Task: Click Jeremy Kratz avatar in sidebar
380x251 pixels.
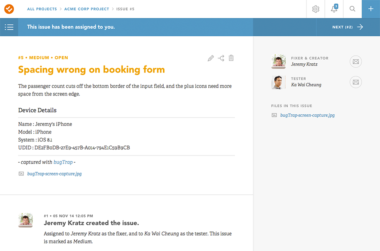Action: (279, 62)
